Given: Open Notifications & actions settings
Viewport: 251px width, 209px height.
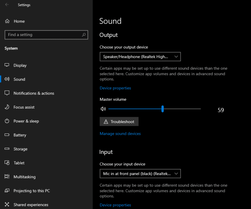Looking at the screenshot, I should [34, 93].
